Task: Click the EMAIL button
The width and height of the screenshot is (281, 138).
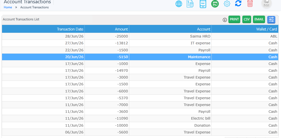Action: [259, 19]
